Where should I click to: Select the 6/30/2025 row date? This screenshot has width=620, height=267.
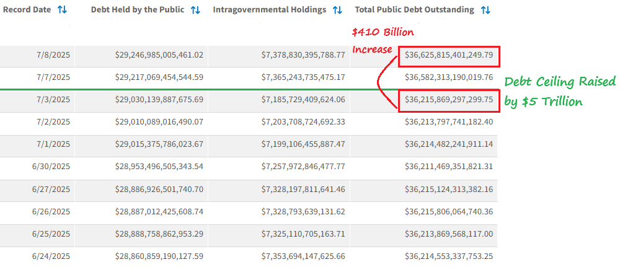coord(51,167)
